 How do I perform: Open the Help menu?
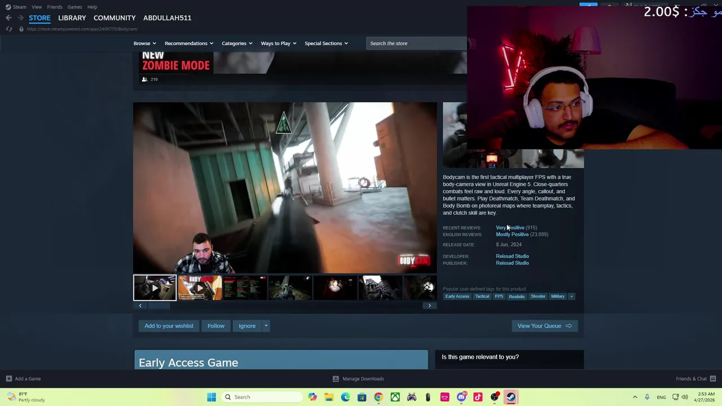tap(92, 7)
